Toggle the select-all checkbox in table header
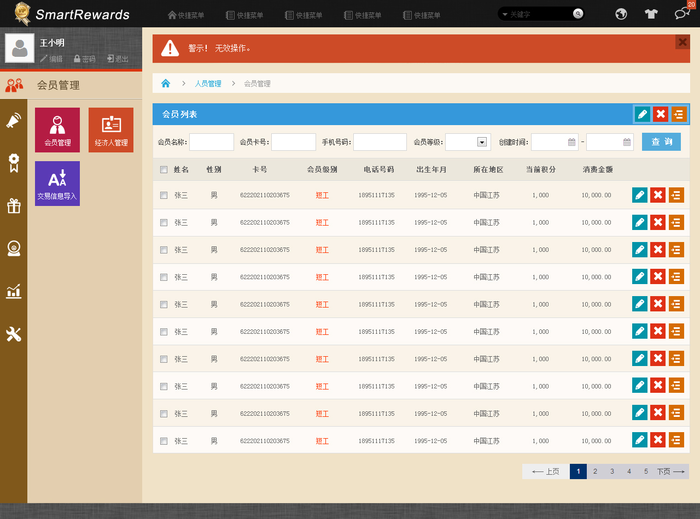This screenshot has width=700, height=519. (x=164, y=170)
